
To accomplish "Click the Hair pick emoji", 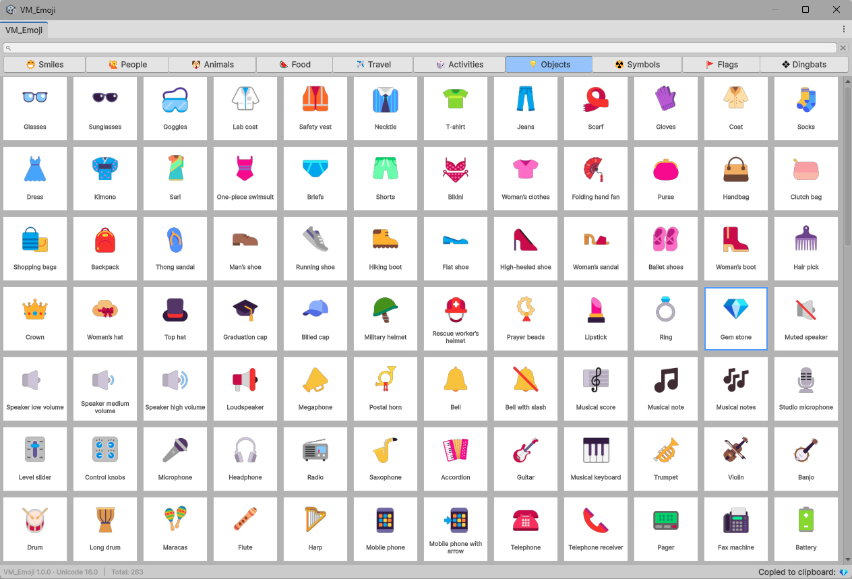I will [806, 249].
